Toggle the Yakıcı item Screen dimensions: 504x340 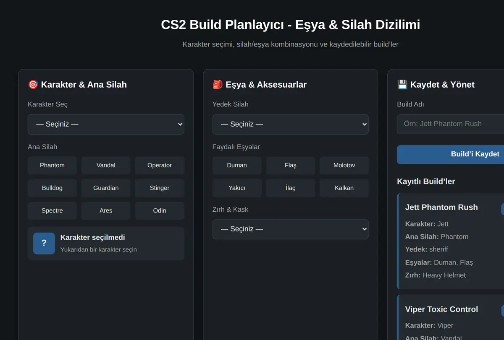pos(237,188)
